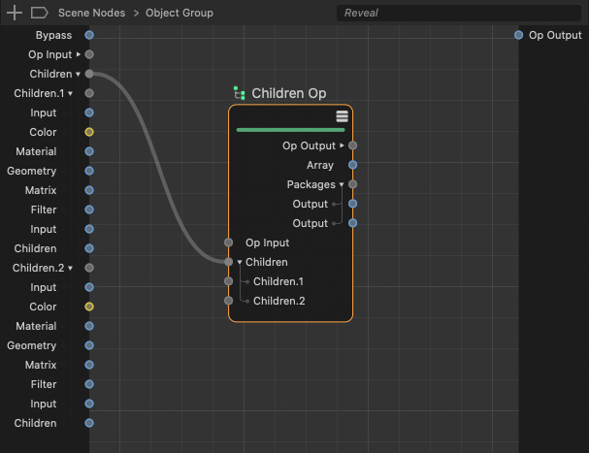
Task: Collapse the Children.2 group in left panel
Action: click(71, 269)
